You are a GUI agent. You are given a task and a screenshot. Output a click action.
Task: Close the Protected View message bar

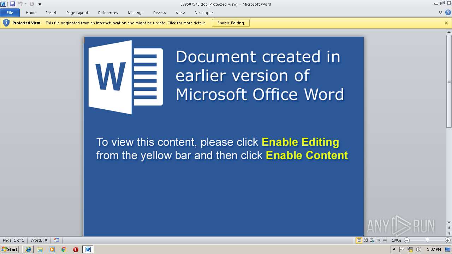[x=446, y=23]
